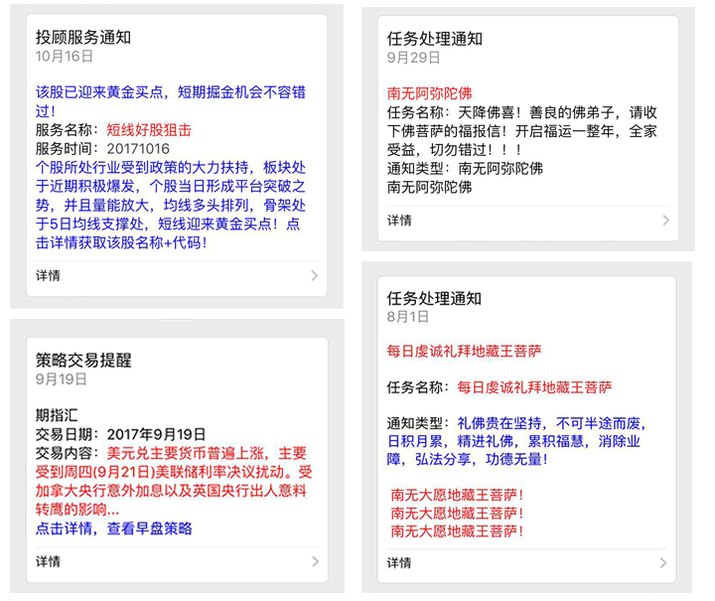Click the chevron on the 8月1日 任务处理通知 card

pos(665,562)
